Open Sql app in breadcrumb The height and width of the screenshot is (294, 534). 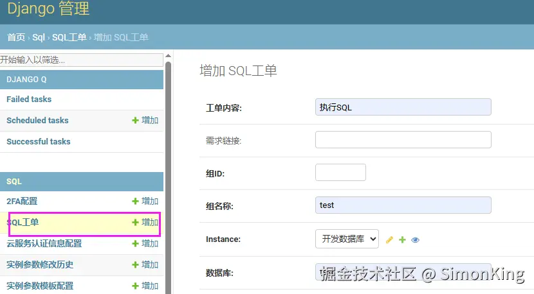[39, 37]
